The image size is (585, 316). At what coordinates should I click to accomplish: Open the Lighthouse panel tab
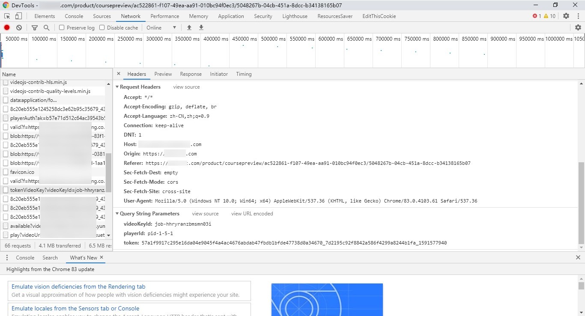[295, 16]
